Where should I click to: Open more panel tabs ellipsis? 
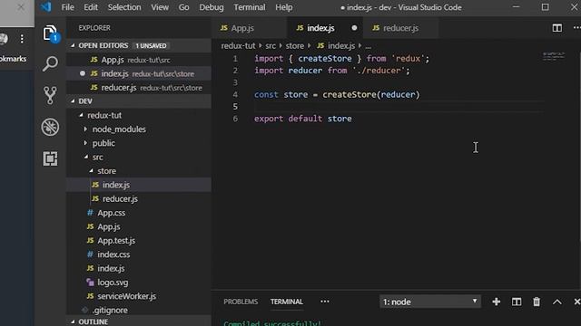point(325,302)
